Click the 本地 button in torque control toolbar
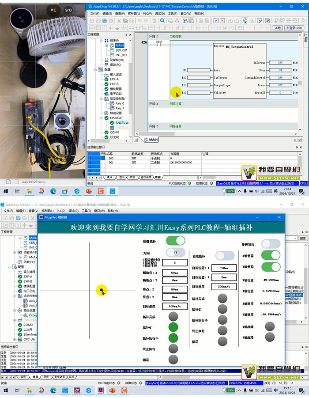Viewport: 309px width, 398px height. point(278,28)
